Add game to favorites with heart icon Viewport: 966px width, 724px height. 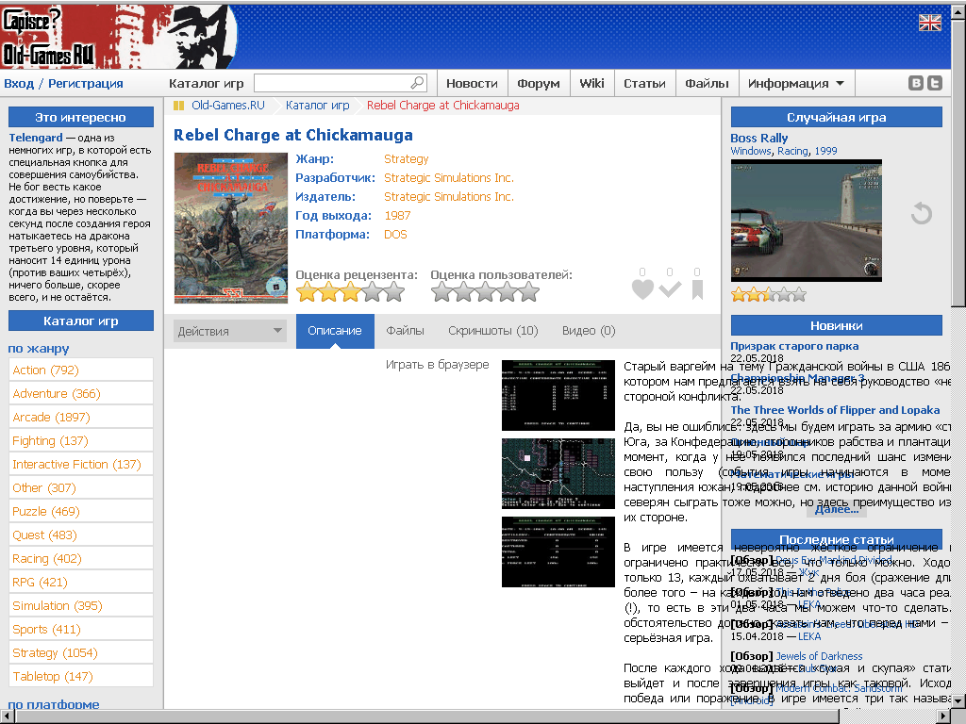(x=642, y=289)
